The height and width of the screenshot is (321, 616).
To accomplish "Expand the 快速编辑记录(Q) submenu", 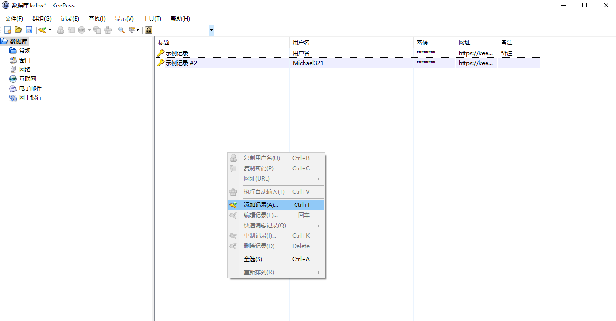I will tap(276, 226).
